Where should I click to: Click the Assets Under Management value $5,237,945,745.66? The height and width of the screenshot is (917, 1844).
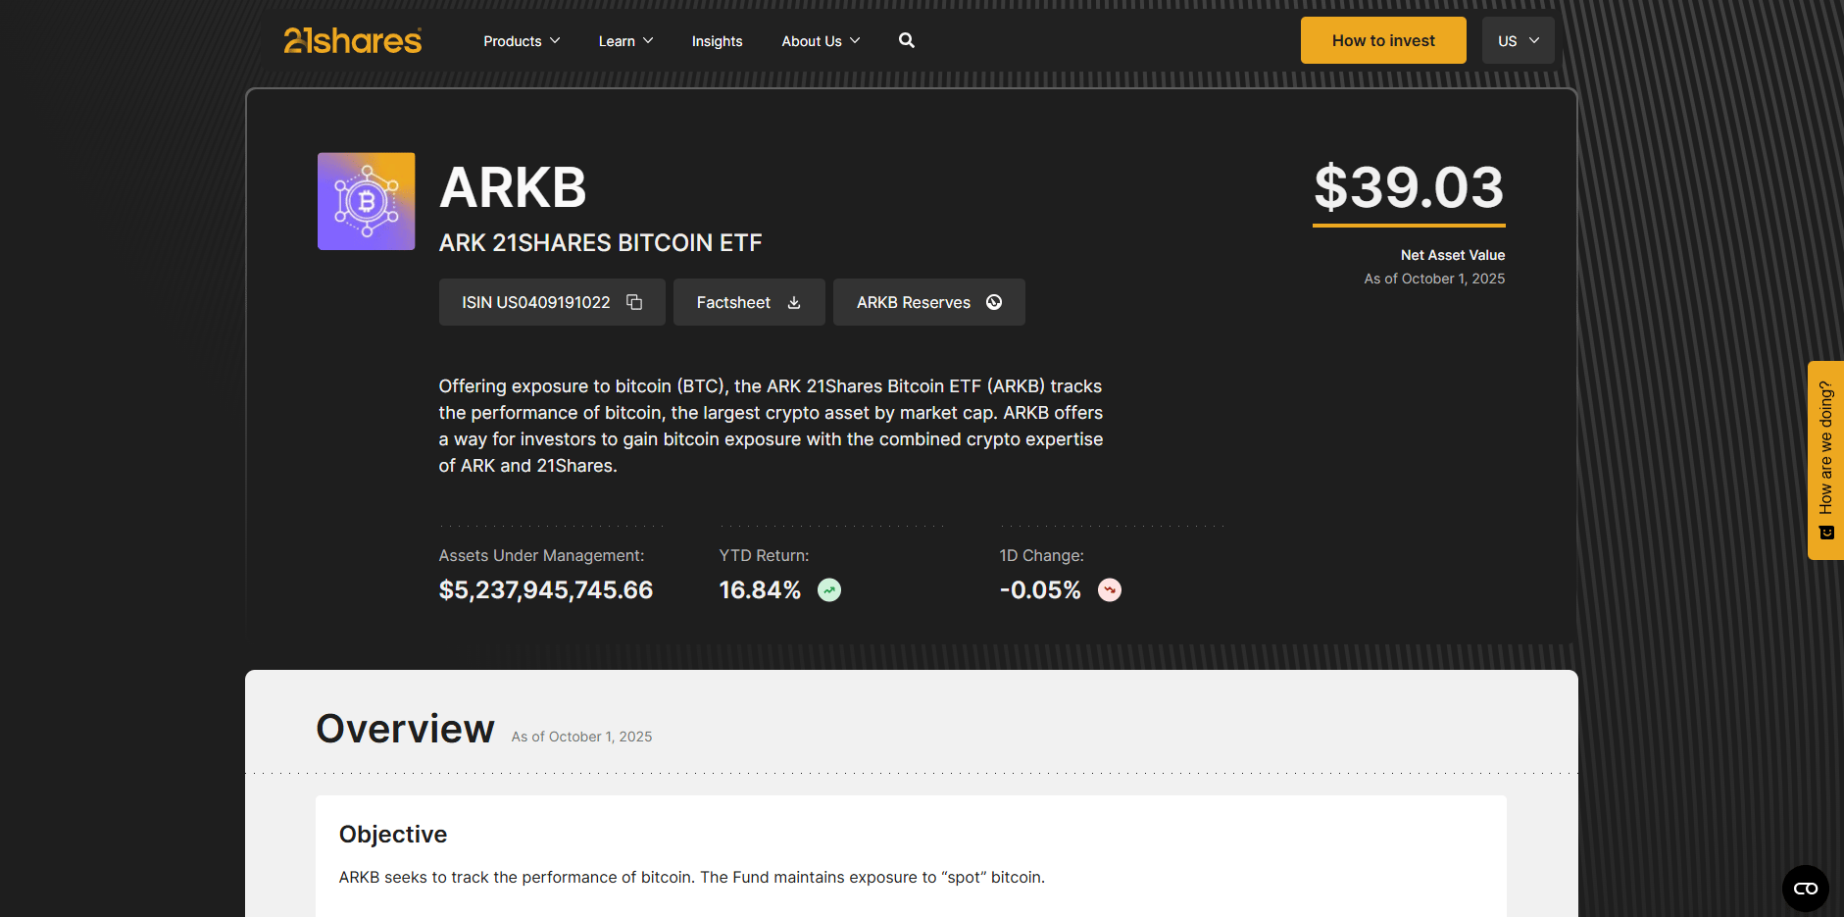point(546,589)
